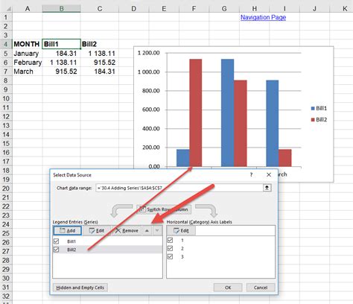The image size is (353, 304).
Task: Uncheck the Bill2 series checkbox
Action: pyautogui.click(x=57, y=250)
